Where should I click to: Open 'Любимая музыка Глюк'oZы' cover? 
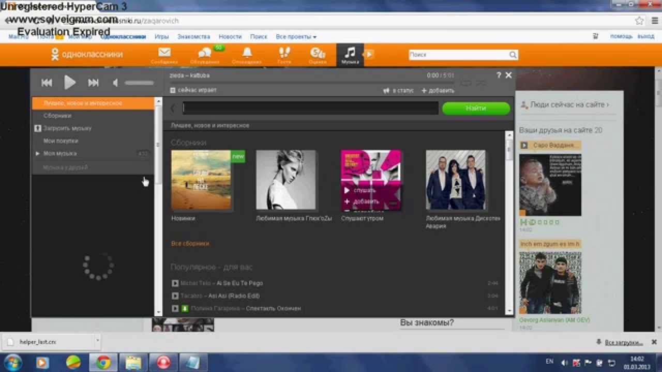[286, 180]
